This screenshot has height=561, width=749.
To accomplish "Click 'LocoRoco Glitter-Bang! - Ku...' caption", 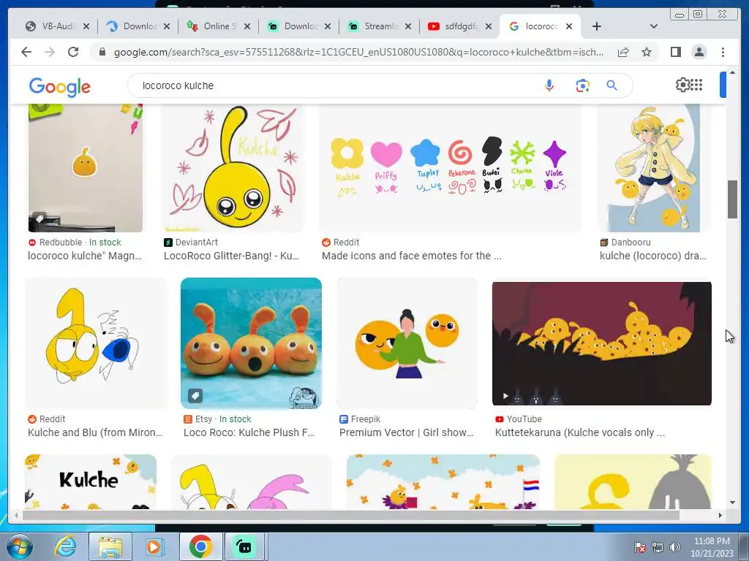I will click(231, 256).
